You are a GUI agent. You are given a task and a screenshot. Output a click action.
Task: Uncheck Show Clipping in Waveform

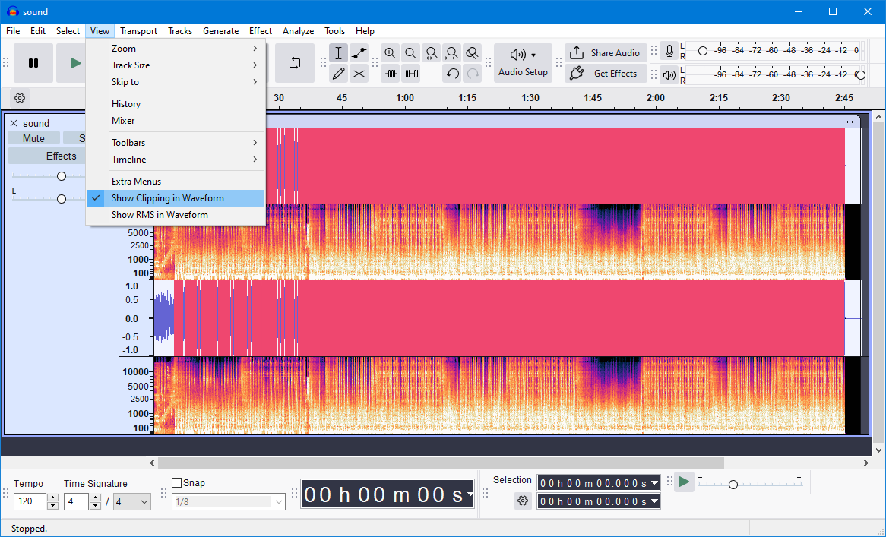[x=167, y=198]
